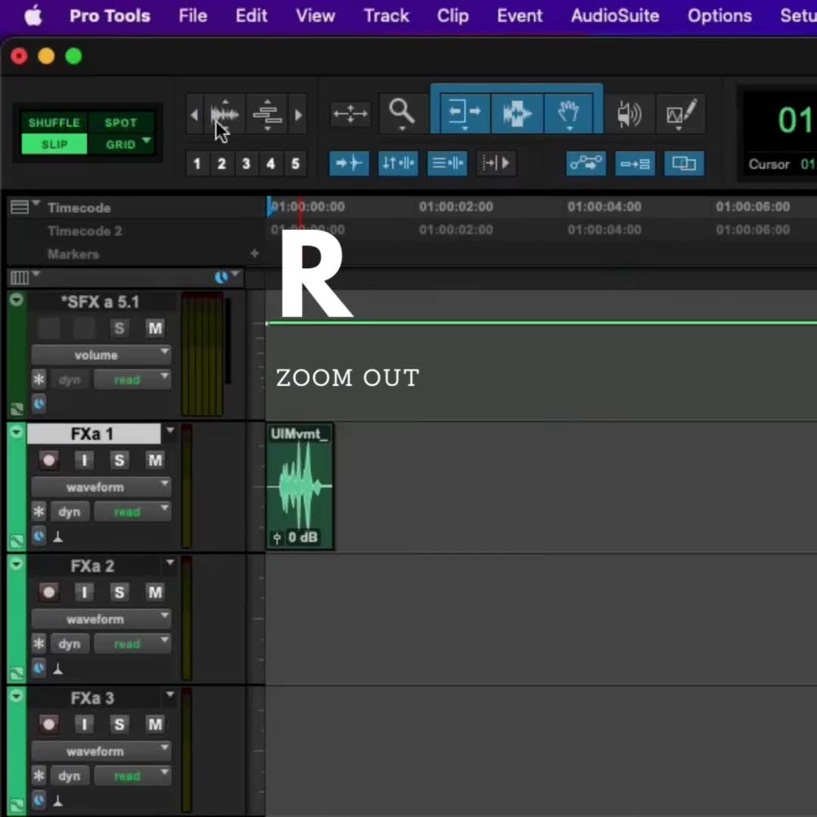This screenshot has height=817, width=817.
Task: Open the ruler view selector menu
Action: pyautogui.click(x=24, y=207)
